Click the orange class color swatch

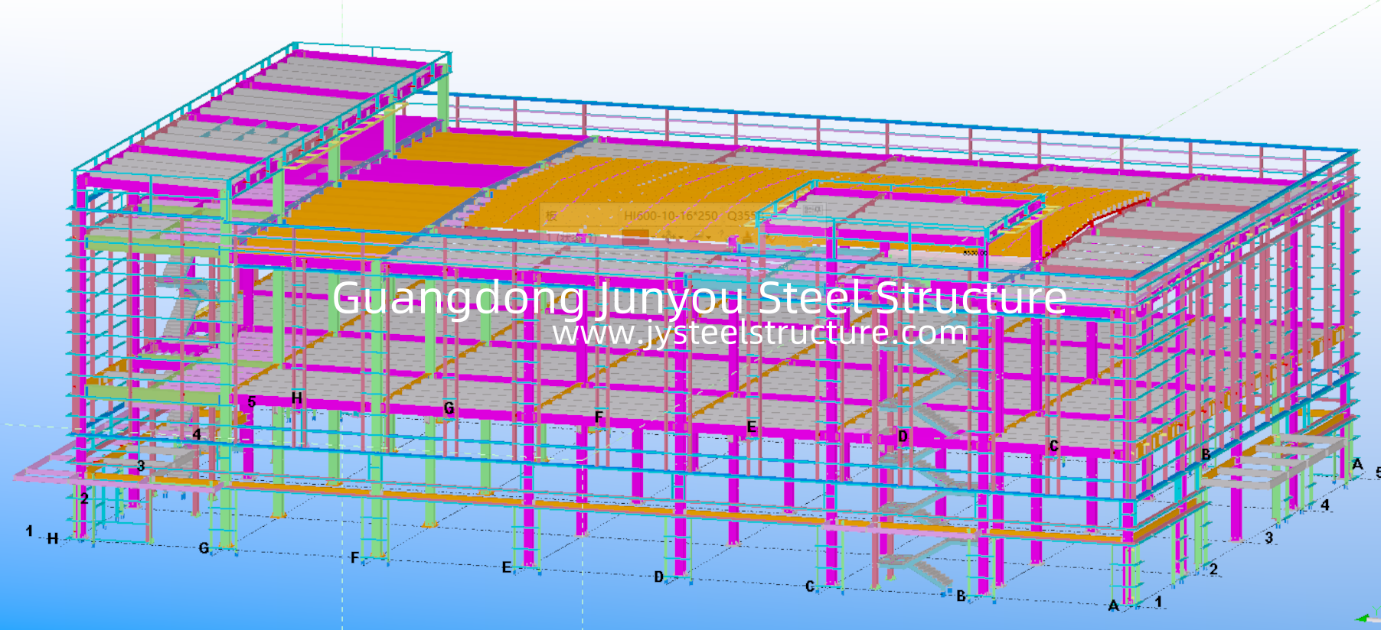point(635,238)
